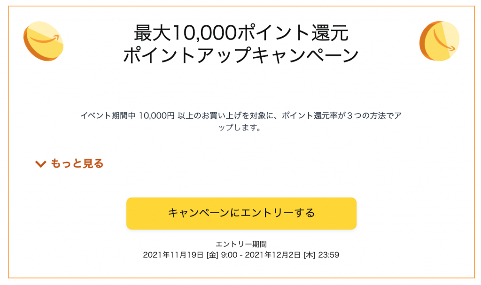The height and width of the screenshot is (285, 481).
Task: Click the 23:59 end time
Action: coord(329,255)
